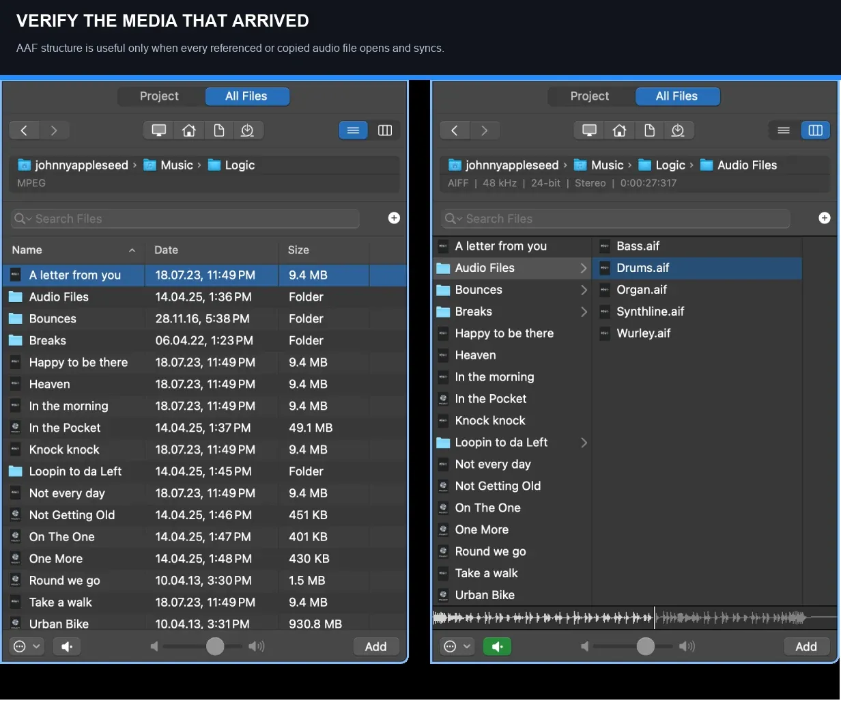The width and height of the screenshot is (841, 705).
Task: Select Wurley.aif file
Action: [x=697, y=334]
